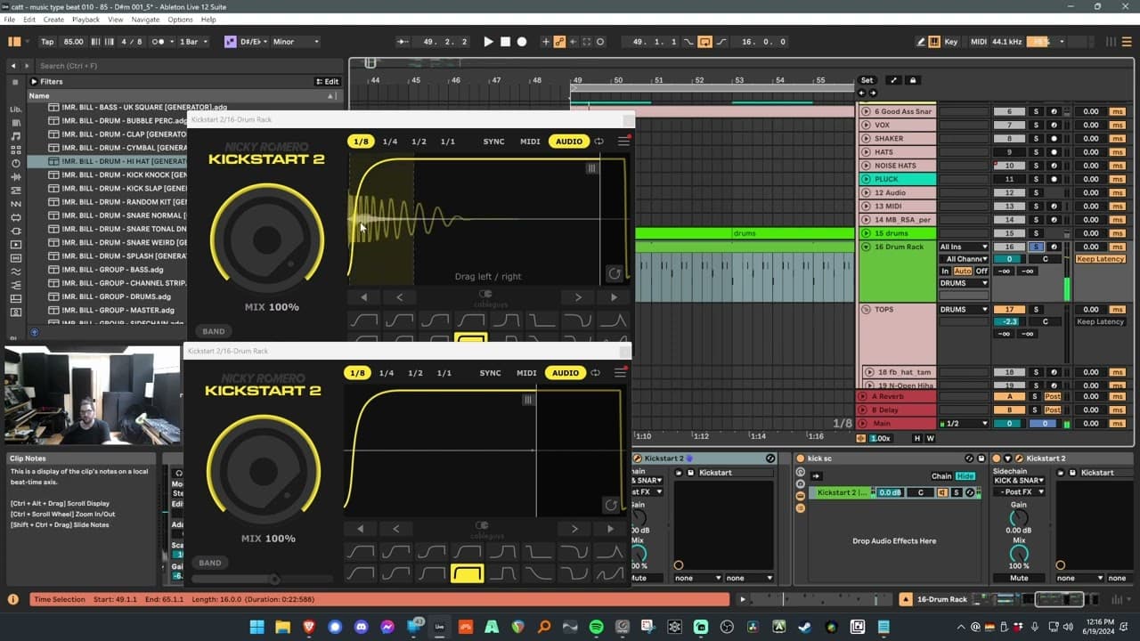
Task: Click the Set locator button
Action: [x=867, y=80]
